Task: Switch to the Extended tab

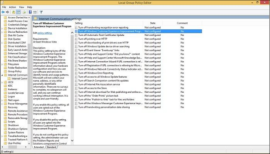Action: [39, 147]
